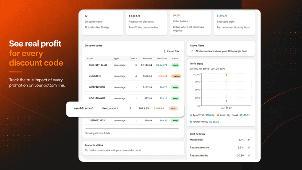Screen dimensions: 302x170
Task: Click the 2.9% payment fee rate value
Action: (241, 147)
